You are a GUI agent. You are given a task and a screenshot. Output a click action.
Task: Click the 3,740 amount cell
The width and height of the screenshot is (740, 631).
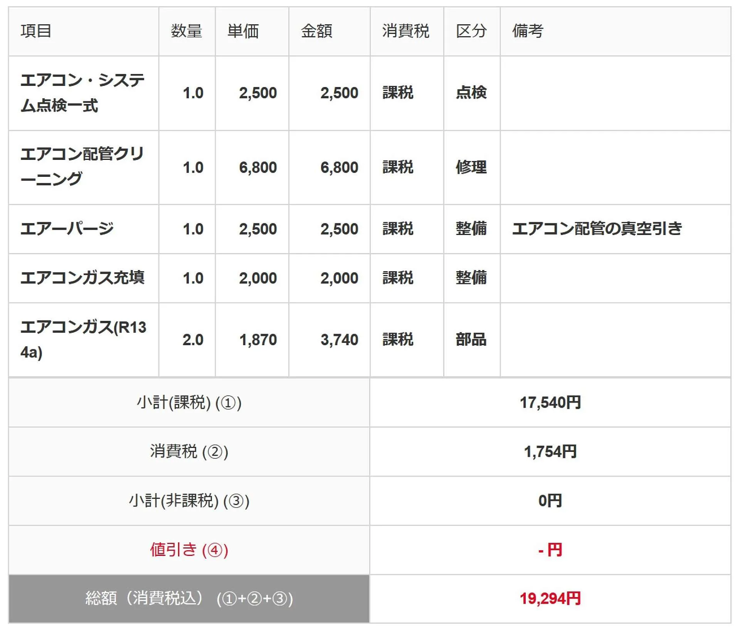pos(339,340)
